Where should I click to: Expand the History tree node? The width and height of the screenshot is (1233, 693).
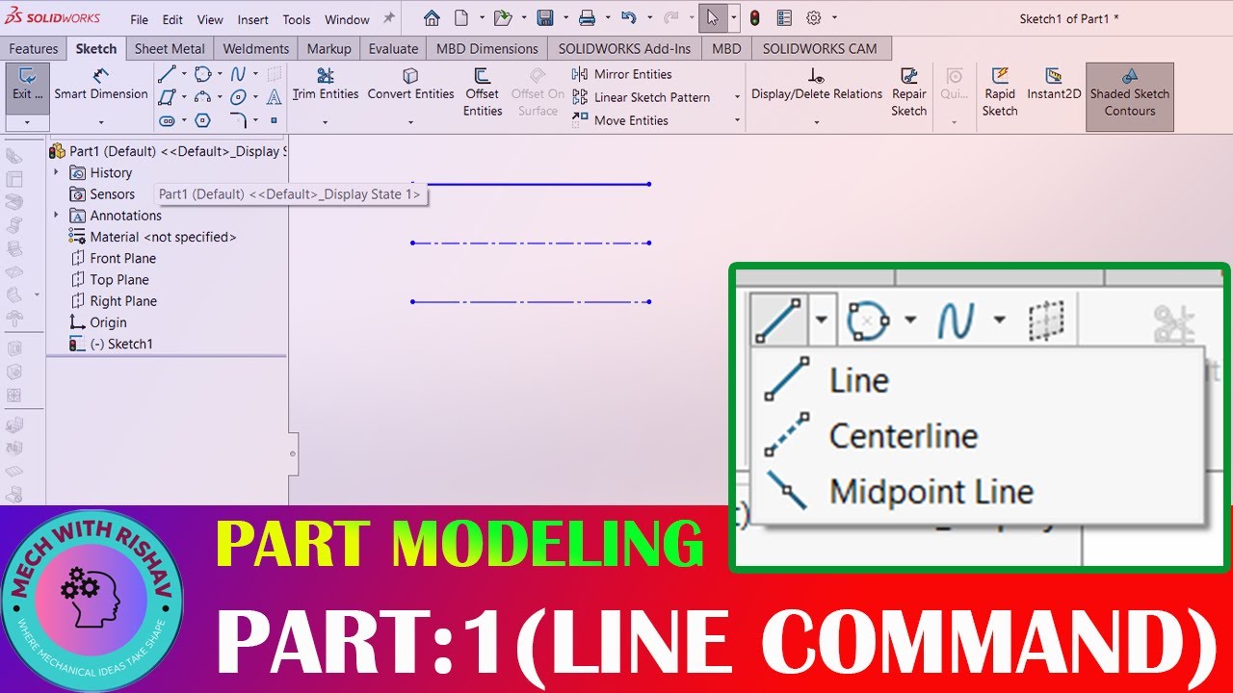tap(56, 172)
